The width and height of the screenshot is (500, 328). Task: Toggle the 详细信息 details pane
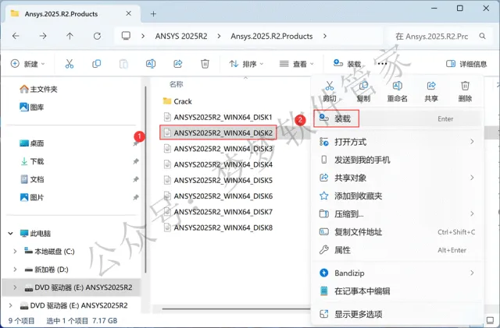point(466,64)
